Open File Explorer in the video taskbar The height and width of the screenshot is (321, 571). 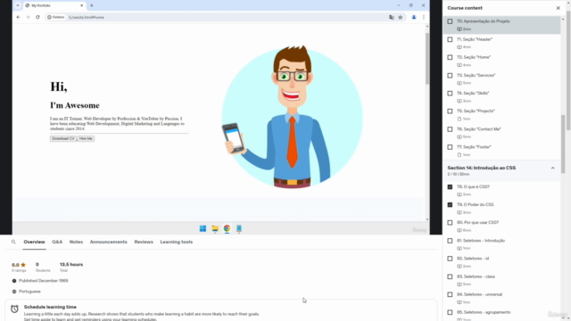click(215, 228)
